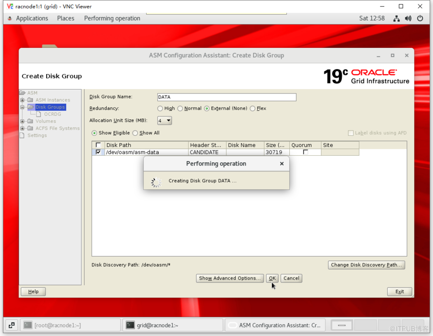The height and width of the screenshot is (336, 433).
Task: Click Change Disk Discovery Path button
Action: pos(366,265)
